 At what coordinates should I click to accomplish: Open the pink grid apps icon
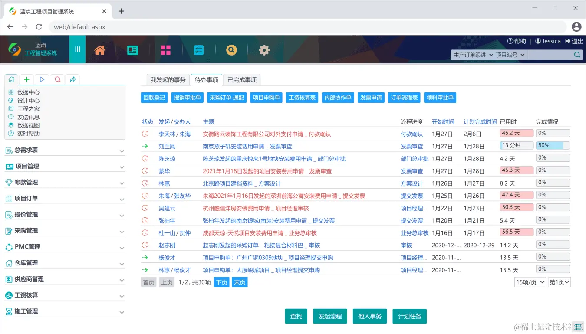[x=166, y=50]
